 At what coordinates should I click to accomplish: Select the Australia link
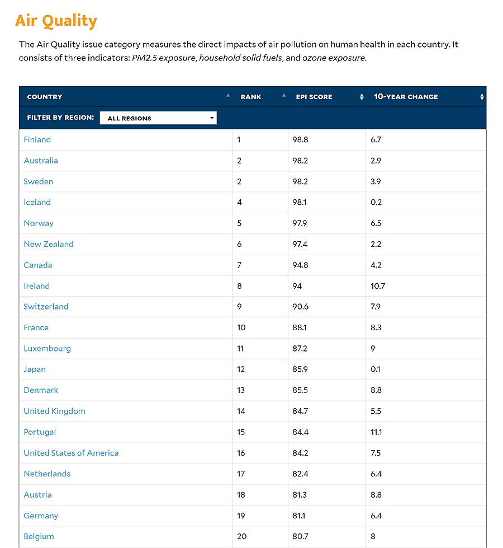(x=41, y=161)
